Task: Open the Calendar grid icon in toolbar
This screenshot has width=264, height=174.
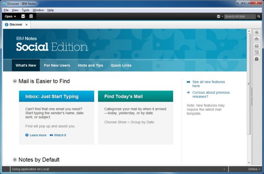Action: tap(31, 16)
